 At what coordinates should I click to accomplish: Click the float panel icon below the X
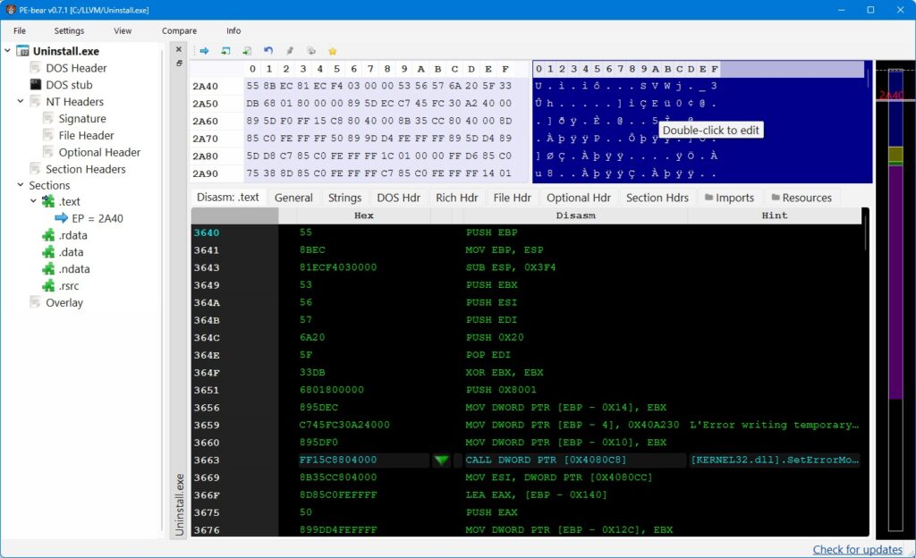click(x=179, y=63)
